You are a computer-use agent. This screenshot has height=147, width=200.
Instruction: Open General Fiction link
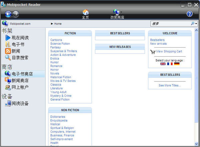coord(60,99)
